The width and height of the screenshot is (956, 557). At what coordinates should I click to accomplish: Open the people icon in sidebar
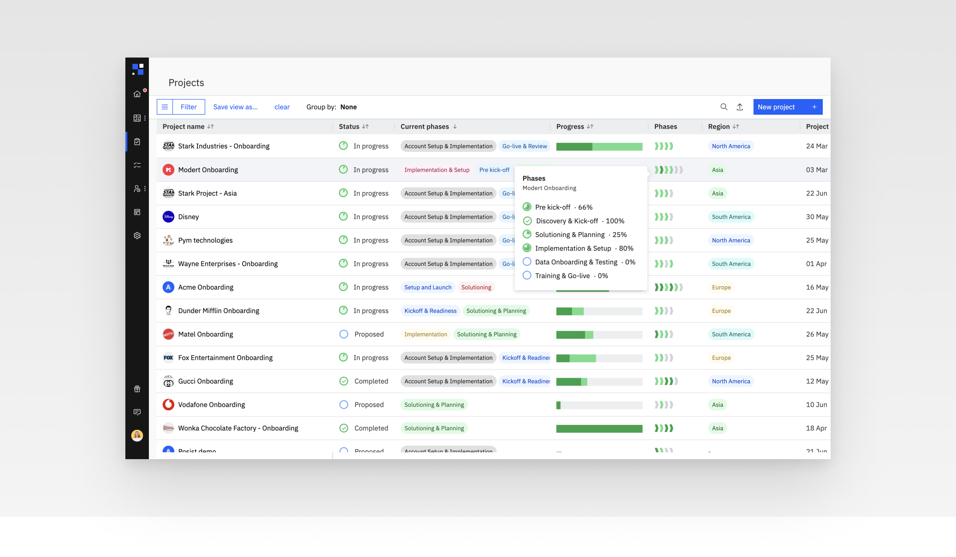pos(137,189)
